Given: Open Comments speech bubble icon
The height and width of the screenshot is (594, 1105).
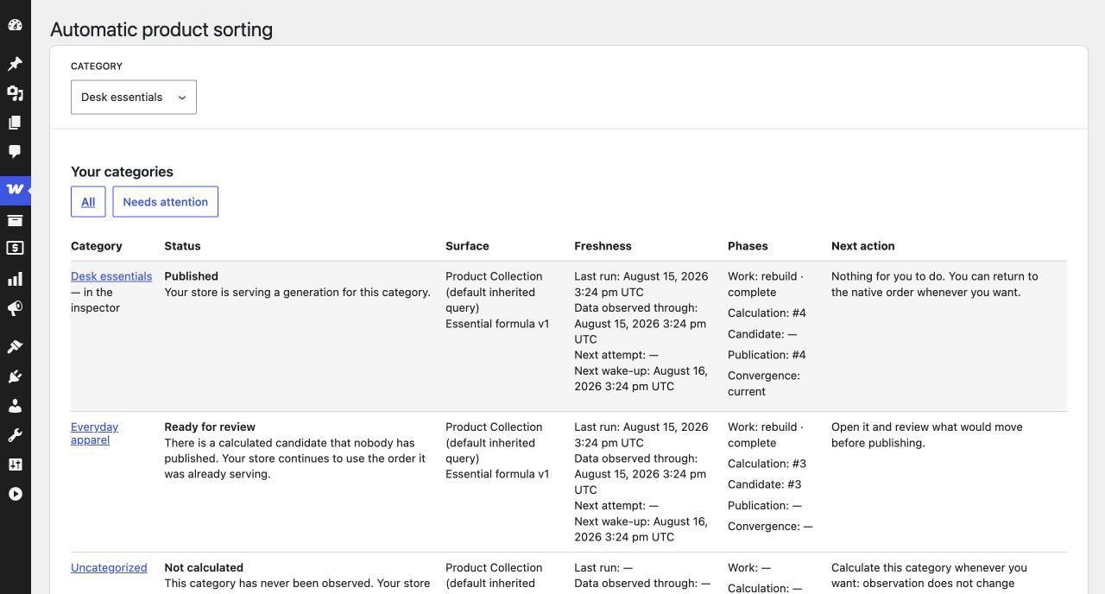Looking at the screenshot, I should pyautogui.click(x=15, y=152).
